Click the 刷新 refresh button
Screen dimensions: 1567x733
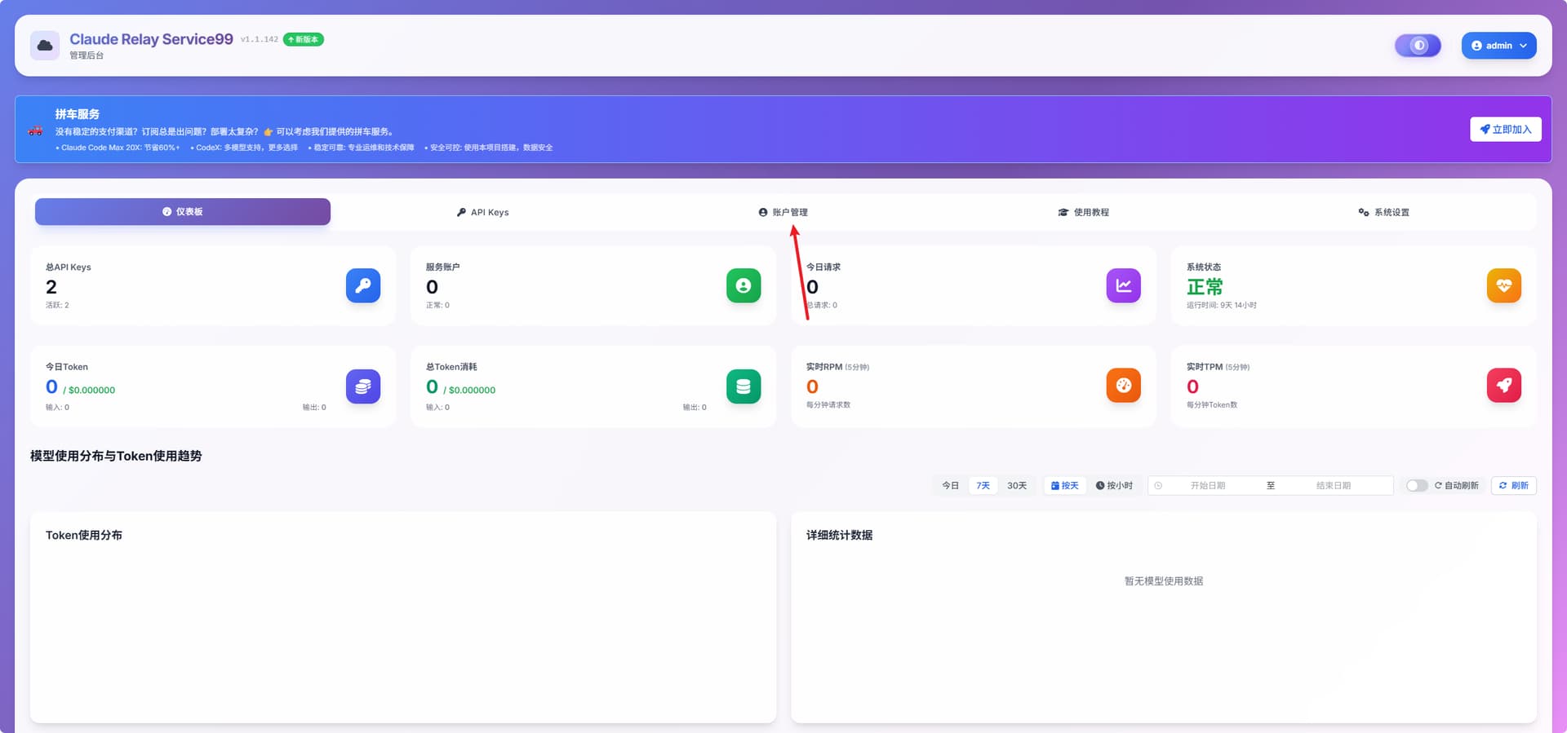point(1513,486)
